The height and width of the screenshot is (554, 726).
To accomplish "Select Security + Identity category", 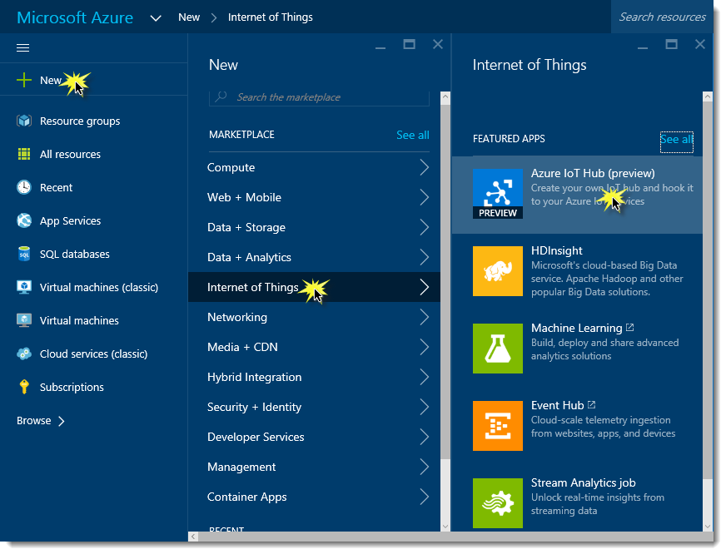I will [x=314, y=407].
